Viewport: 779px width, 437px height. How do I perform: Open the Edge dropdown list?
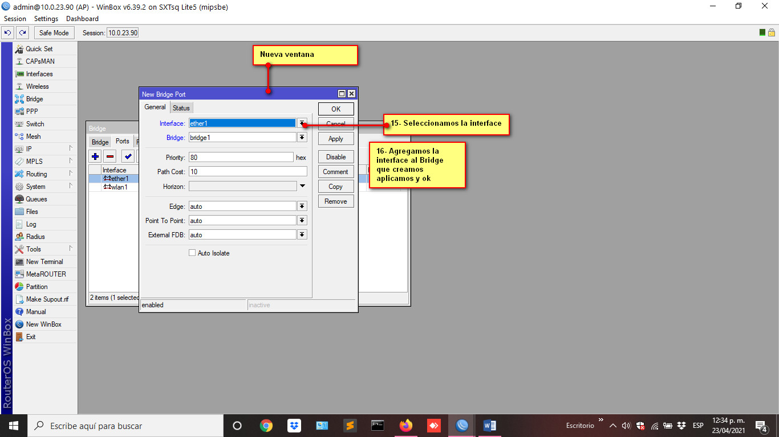tap(302, 207)
